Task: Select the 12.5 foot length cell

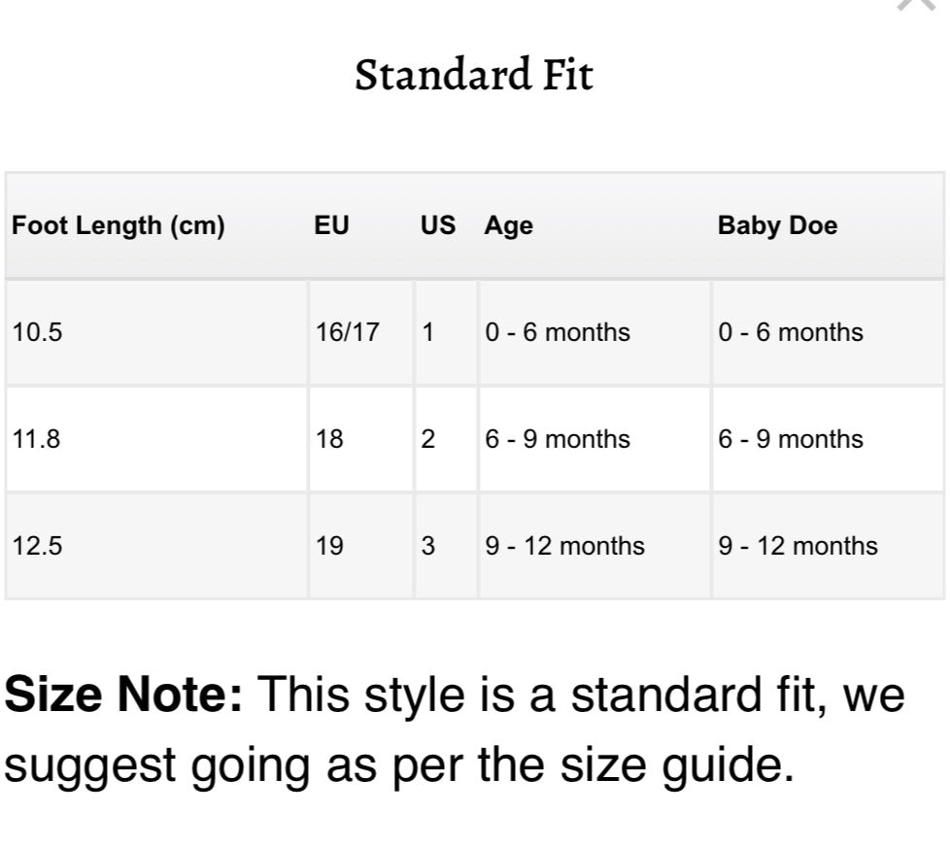Action: pos(156,545)
